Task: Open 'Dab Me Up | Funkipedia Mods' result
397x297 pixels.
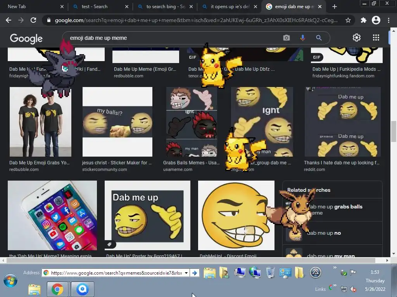Action: point(346,69)
